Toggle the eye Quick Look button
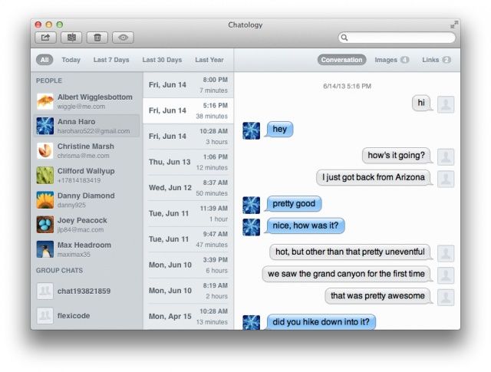491x372 pixels. point(123,37)
